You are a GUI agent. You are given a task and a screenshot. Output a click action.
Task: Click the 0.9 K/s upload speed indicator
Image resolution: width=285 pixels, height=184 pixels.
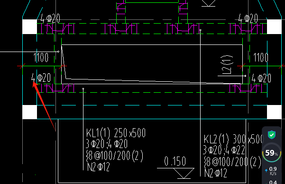(x=271, y=171)
